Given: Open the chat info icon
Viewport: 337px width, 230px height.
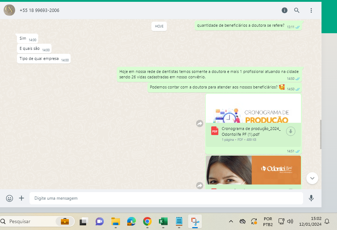Looking at the screenshot, I should [x=284, y=10].
